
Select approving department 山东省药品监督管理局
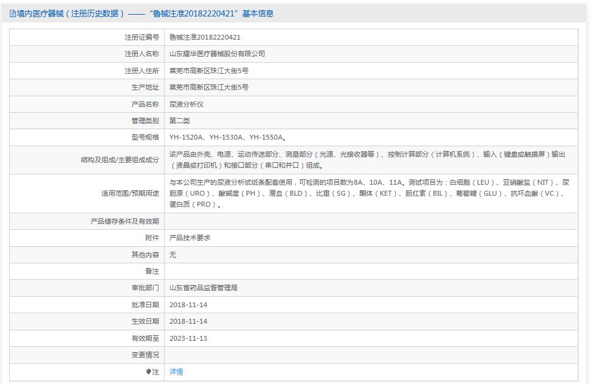click(x=204, y=288)
